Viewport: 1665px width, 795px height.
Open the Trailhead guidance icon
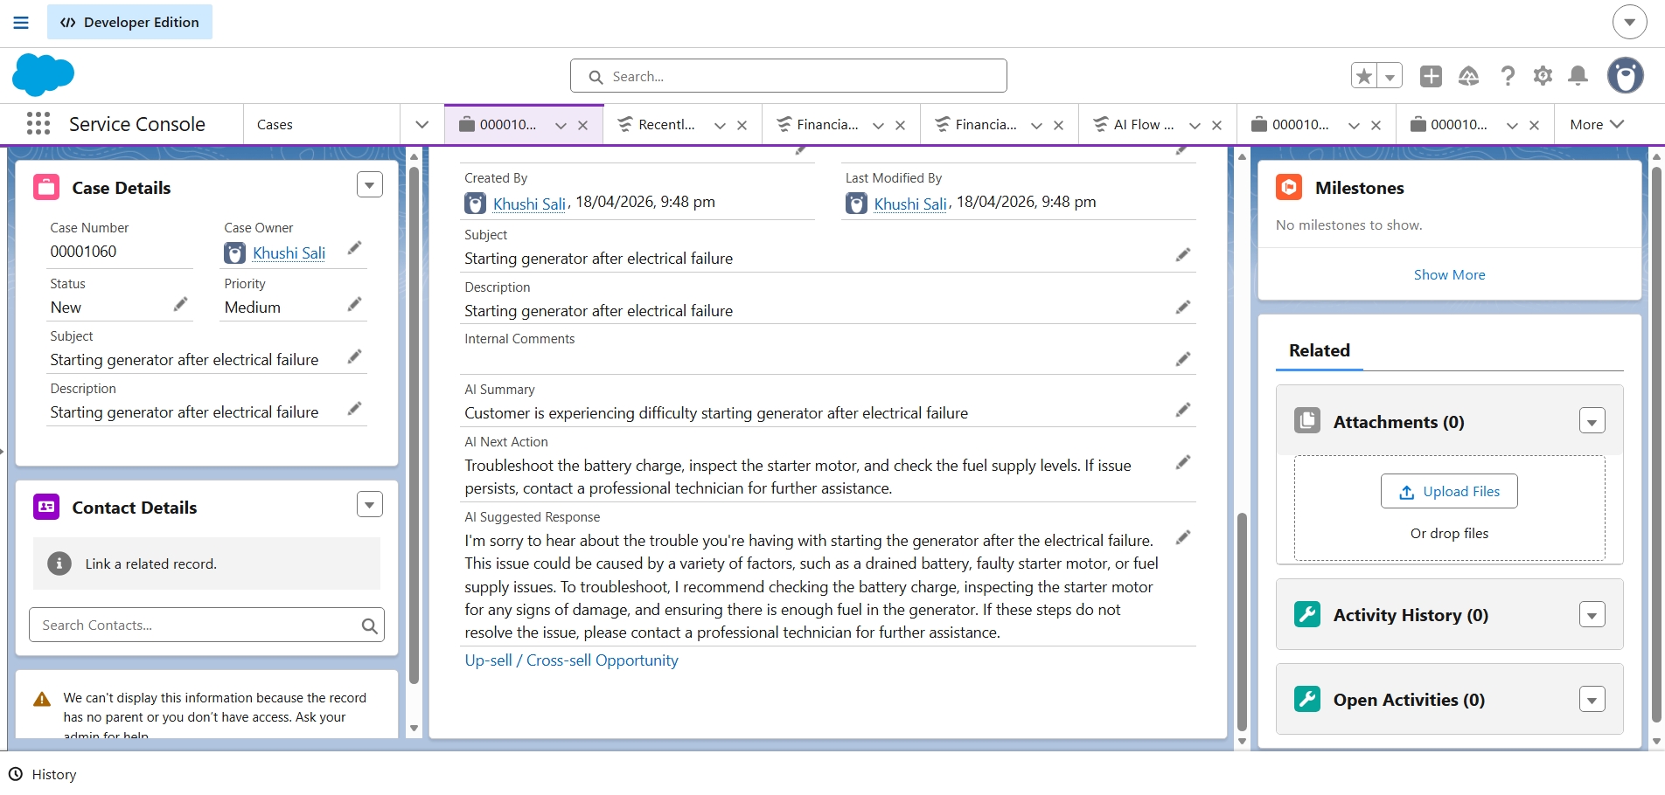1469,76
